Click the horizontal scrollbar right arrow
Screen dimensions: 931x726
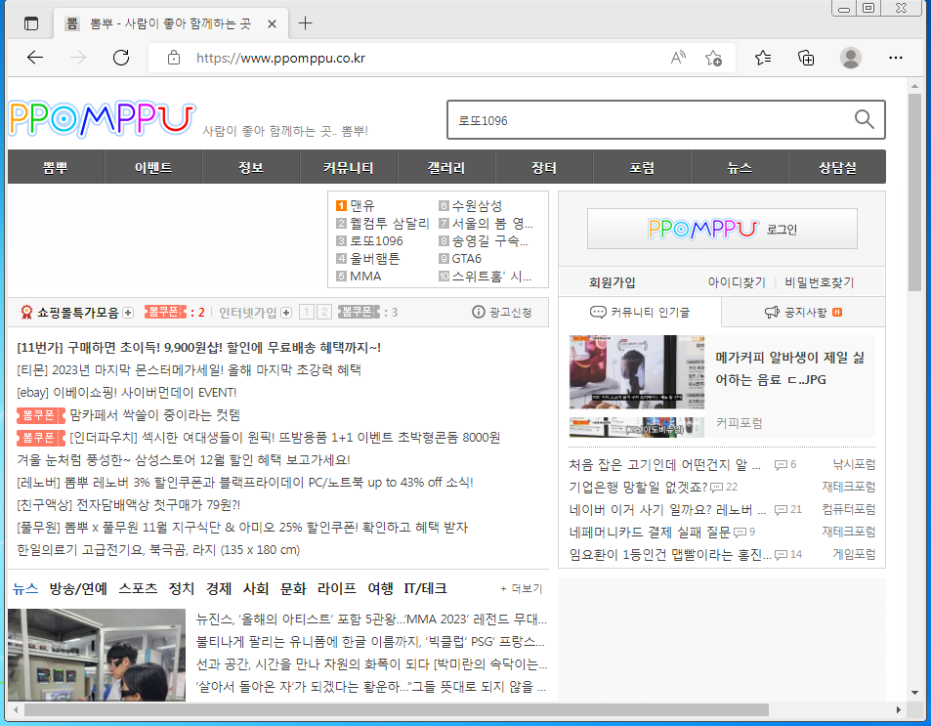899,710
